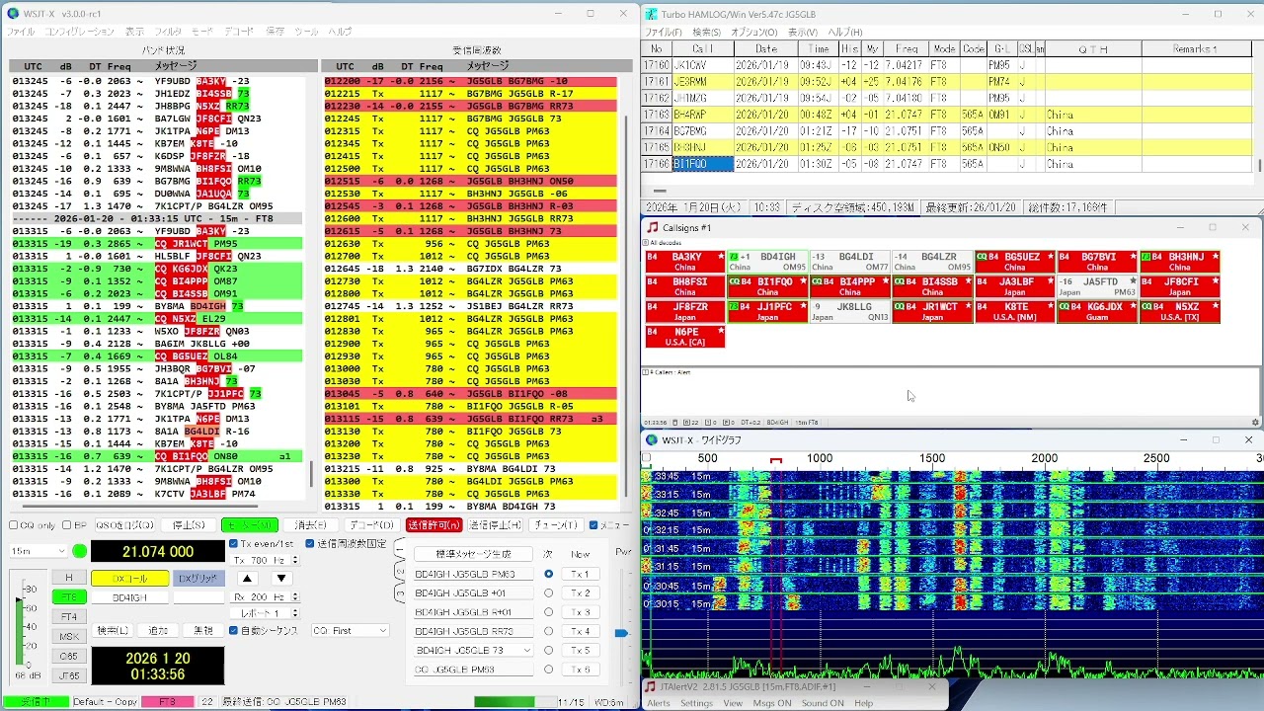
Task: Open the オプション(O) menu in HAMLOG
Action: click(x=753, y=33)
